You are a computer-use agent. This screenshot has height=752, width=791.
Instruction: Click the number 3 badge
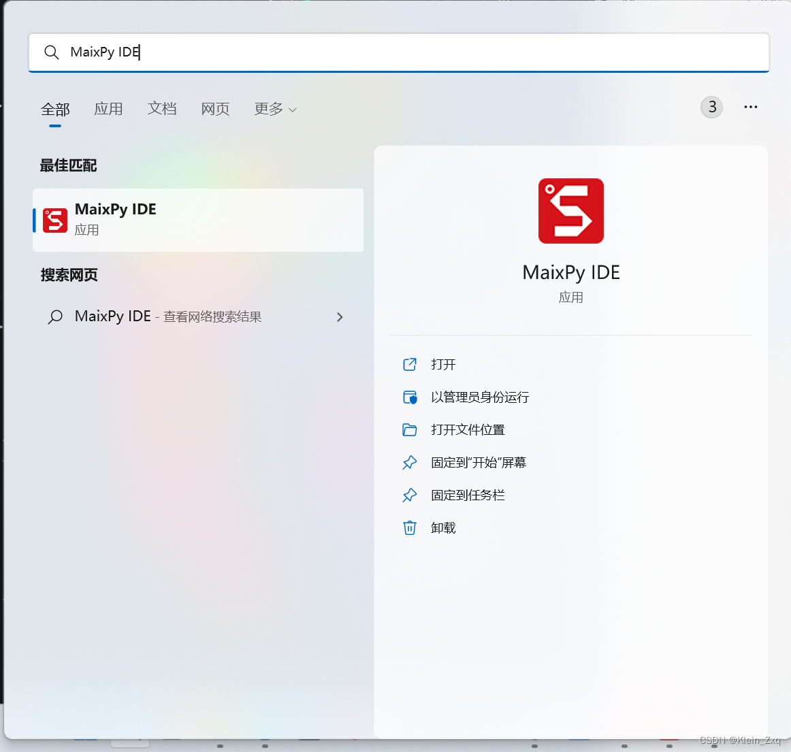711,107
